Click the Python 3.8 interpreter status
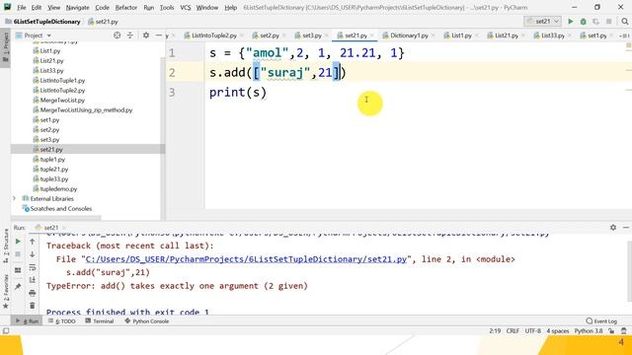The height and width of the screenshot is (355, 632). pos(589,331)
